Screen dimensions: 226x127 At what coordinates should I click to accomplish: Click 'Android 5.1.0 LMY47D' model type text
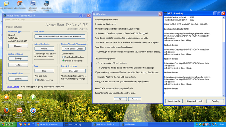(x=18, y=41)
